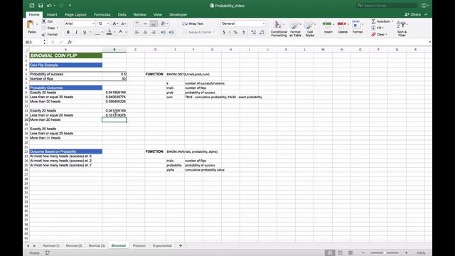Click the fill color bucket icon
Image resolution: width=455 pixels, height=256 pixels.
tap(109, 32)
